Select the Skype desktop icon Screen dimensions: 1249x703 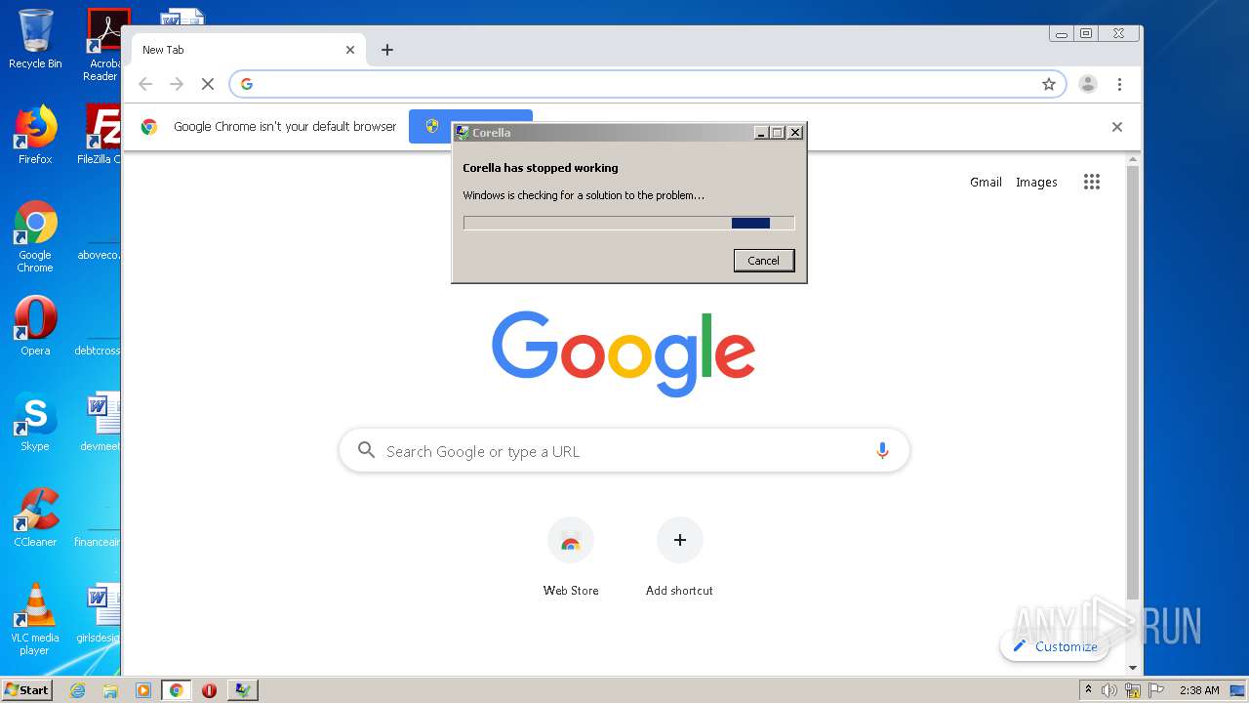[x=35, y=423]
